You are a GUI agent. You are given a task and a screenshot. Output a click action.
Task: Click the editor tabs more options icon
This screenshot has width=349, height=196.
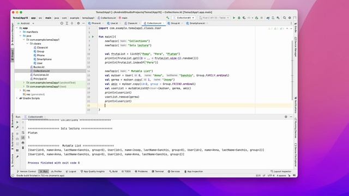[291, 23]
